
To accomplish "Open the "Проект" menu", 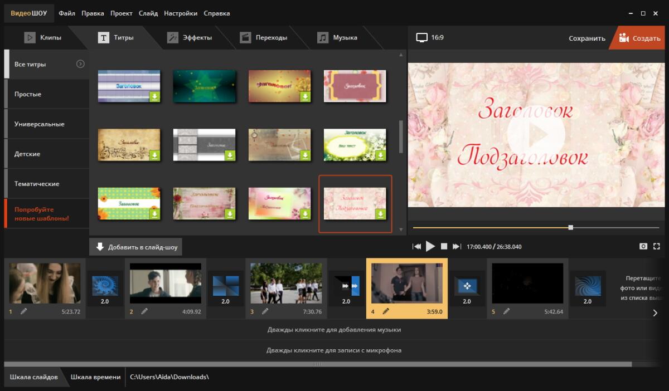I will pyautogui.click(x=121, y=13).
